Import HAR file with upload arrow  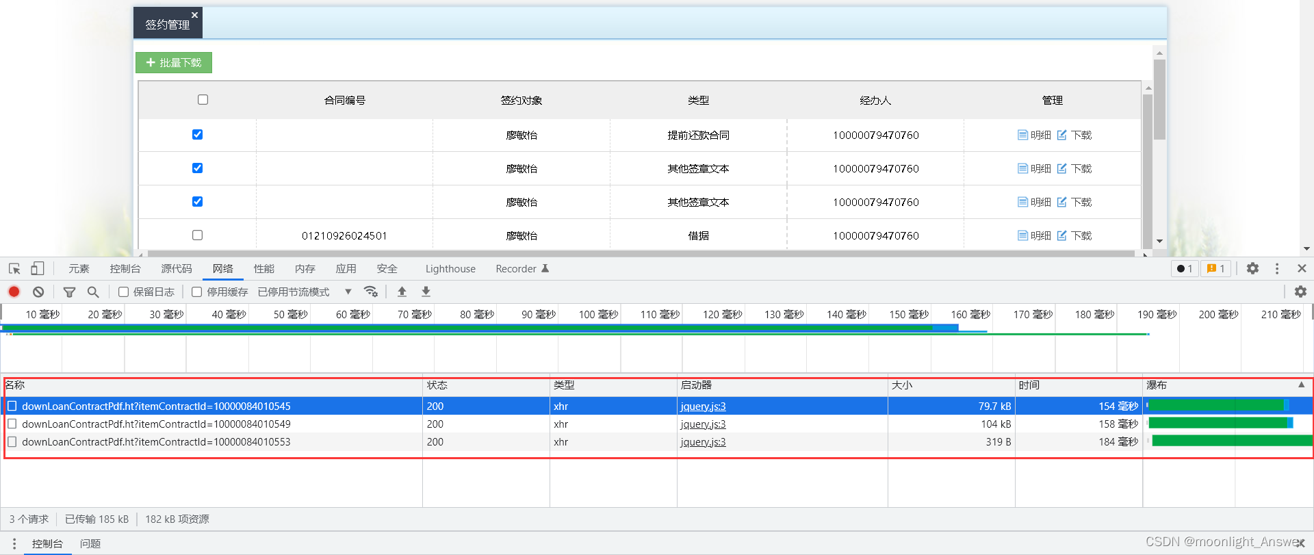point(402,292)
